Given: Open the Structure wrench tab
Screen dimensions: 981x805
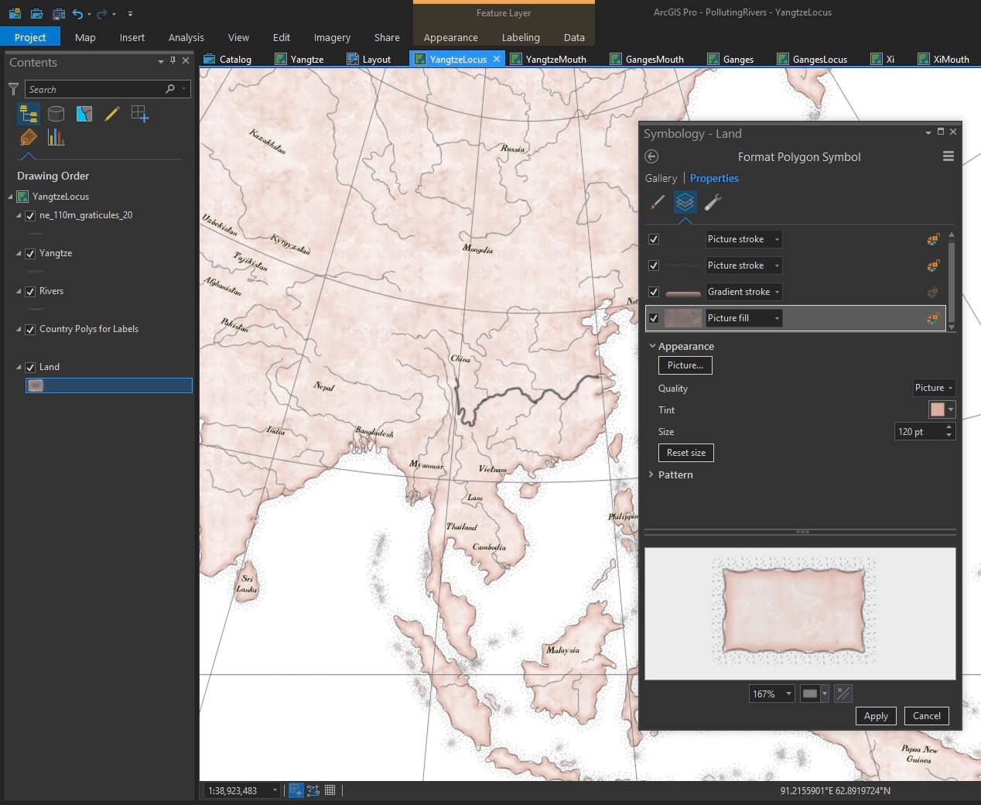Looking at the screenshot, I should click(713, 202).
